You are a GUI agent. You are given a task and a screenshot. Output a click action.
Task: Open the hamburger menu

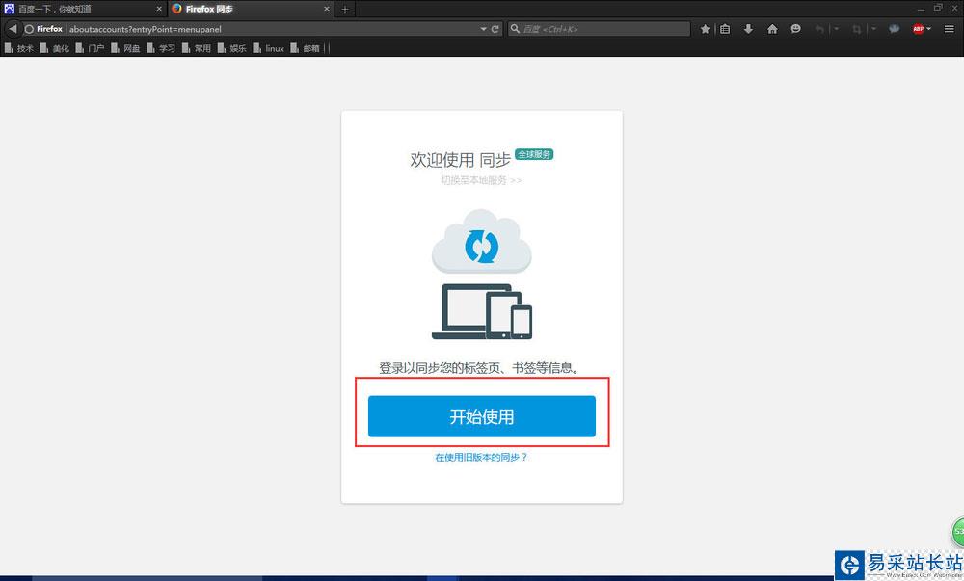pos(950,29)
